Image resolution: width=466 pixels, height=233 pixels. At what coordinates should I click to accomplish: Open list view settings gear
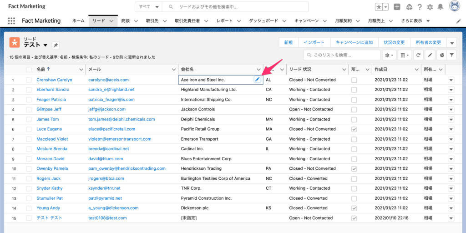(x=389, y=55)
